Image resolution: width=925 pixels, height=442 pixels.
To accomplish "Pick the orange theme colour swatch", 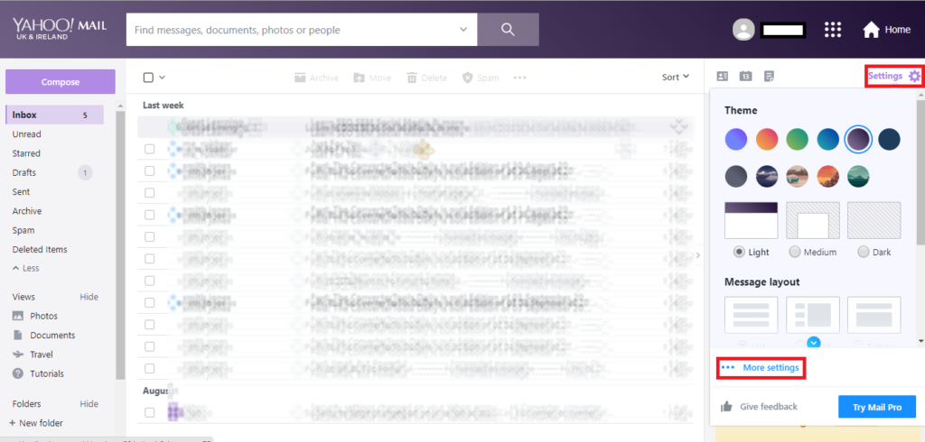I will pyautogui.click(x=767, y=139).
